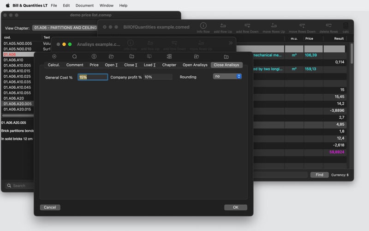Click the vertical scrollbar in BillOfQuantities window
The height and width of the screenshot is (231, 369).
[x=352, y=53]
